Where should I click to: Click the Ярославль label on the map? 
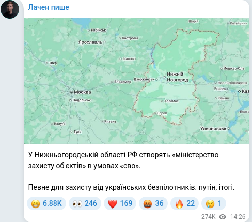[90, 42]
